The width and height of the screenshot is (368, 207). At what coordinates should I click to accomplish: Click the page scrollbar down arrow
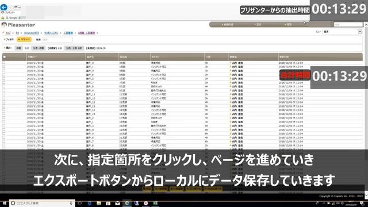coord(366,195)
